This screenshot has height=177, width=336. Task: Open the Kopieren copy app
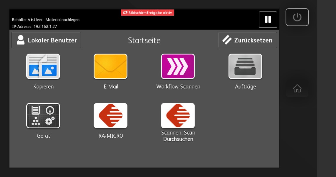click(43, 66)
